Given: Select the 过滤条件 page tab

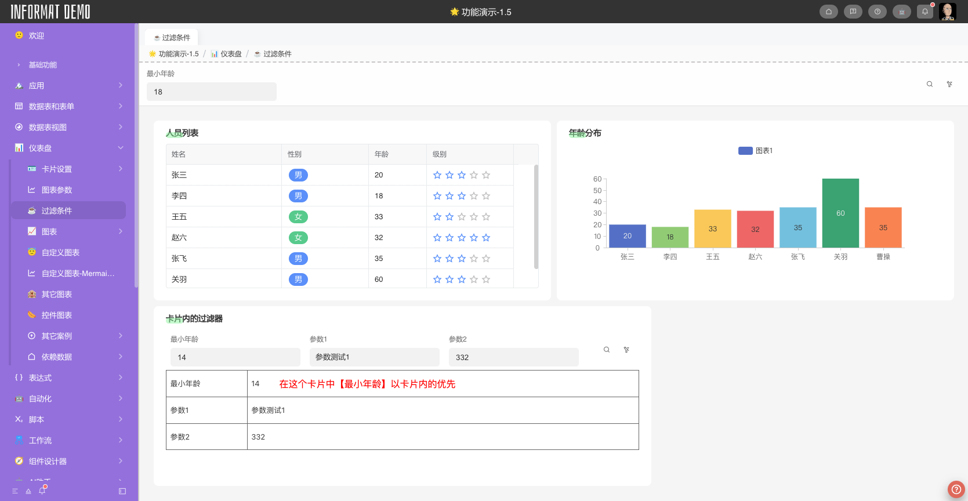Looking at the screenshot, I should [x=172, y=38].
